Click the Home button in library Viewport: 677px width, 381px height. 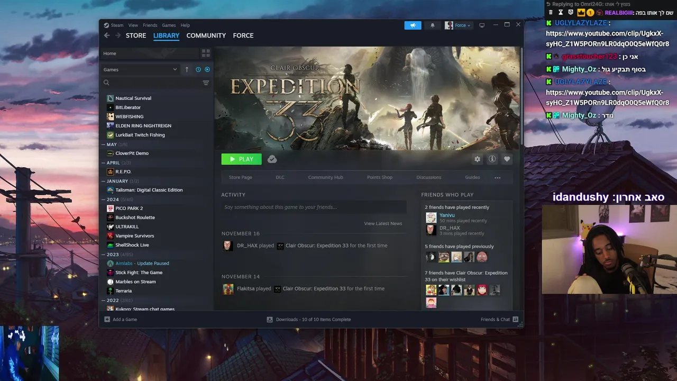point(150,53)
